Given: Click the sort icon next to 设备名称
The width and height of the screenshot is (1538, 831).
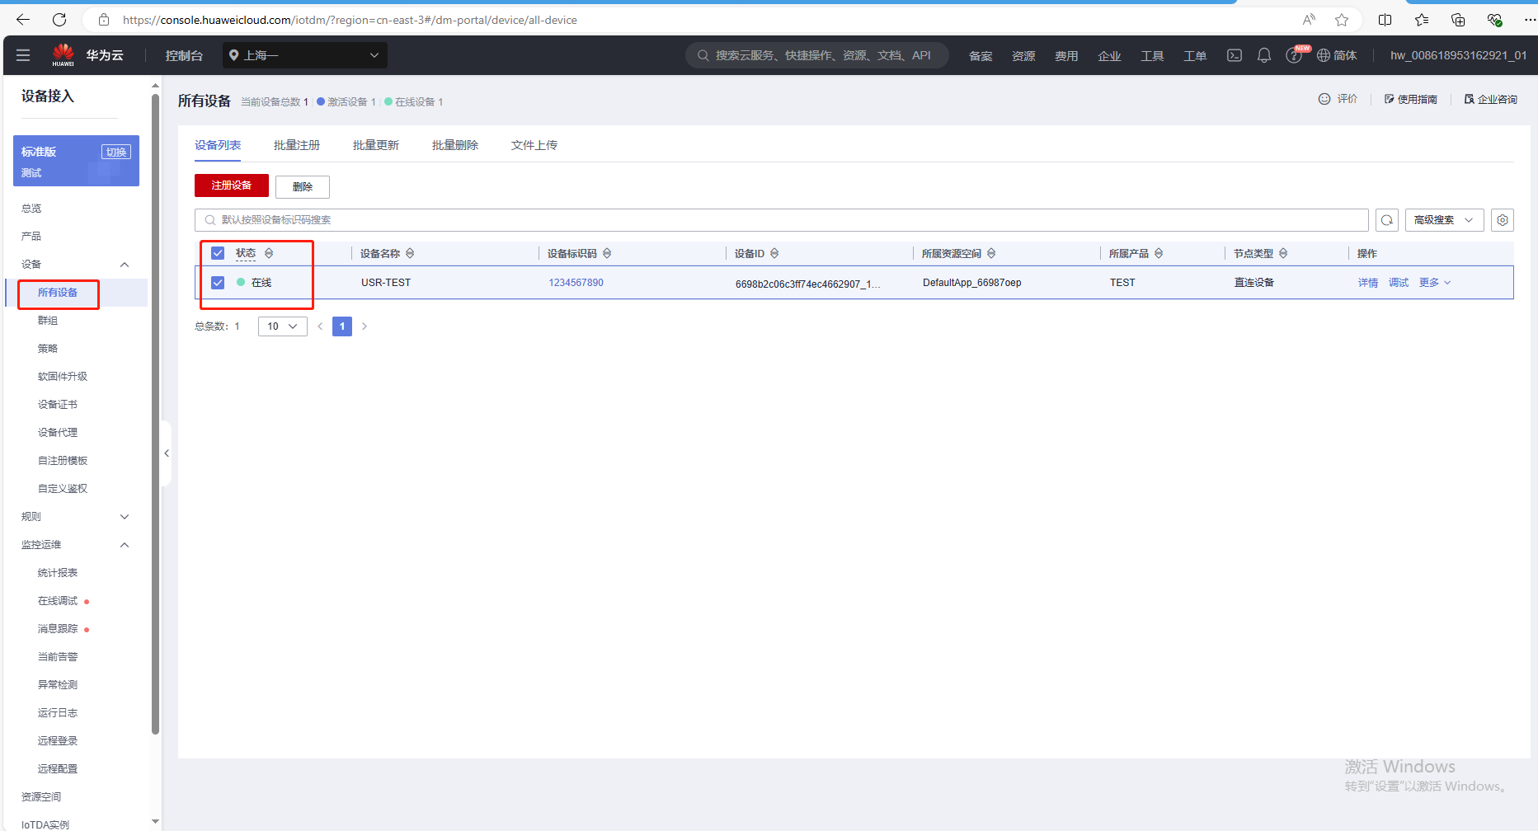Looking at the screenshot, I should [x=410, y=253].
